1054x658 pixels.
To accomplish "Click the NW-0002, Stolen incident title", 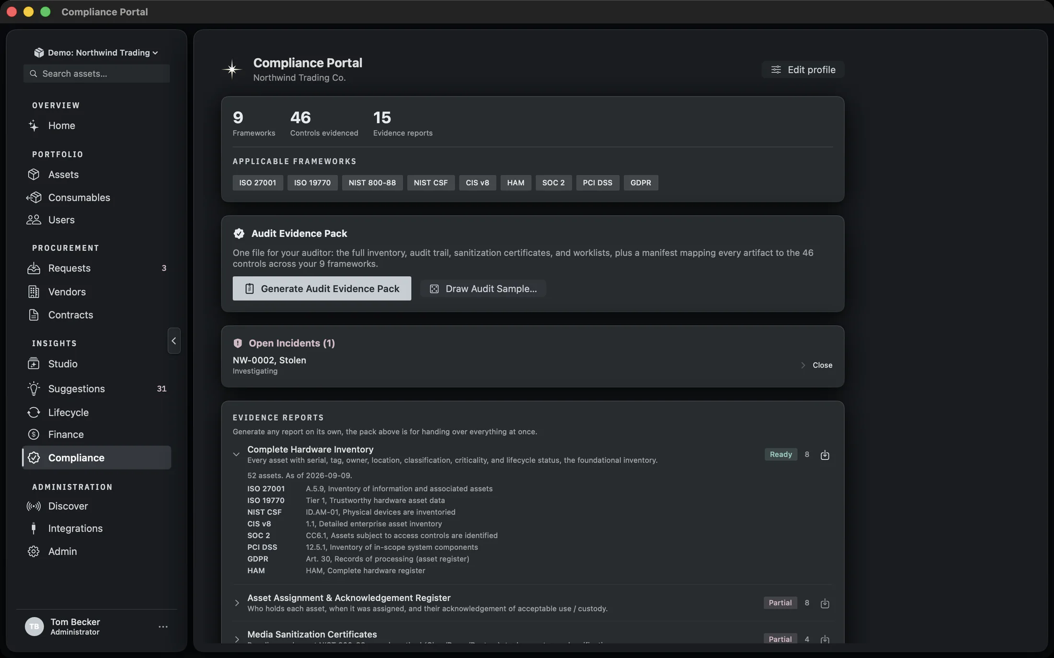I will tap(269, 360).
